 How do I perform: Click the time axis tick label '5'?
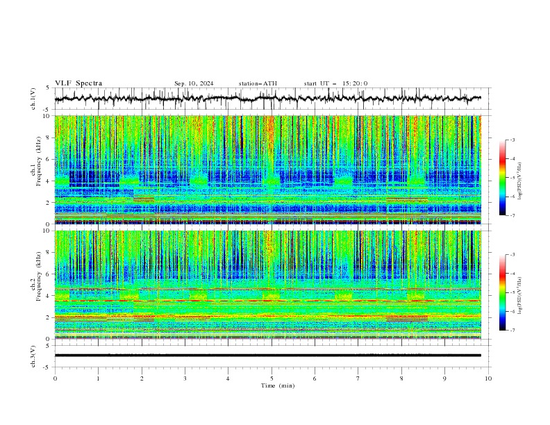tap(272, 378)
